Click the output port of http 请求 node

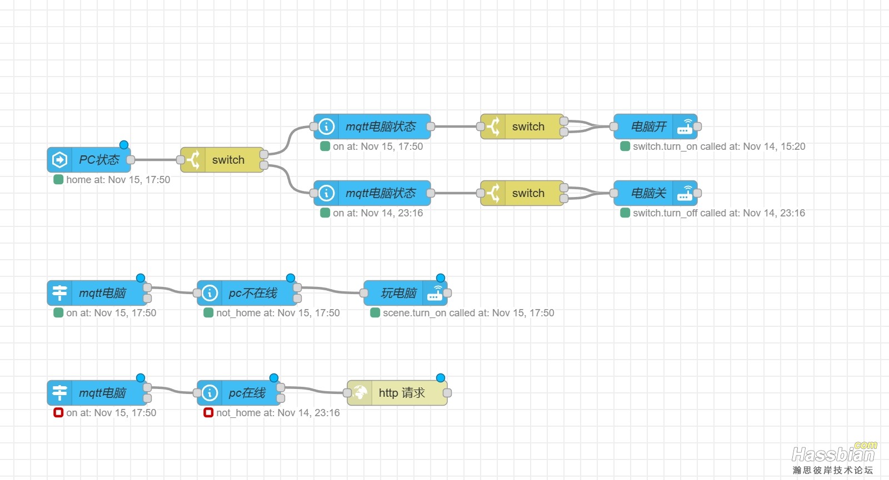pos(447,393)
